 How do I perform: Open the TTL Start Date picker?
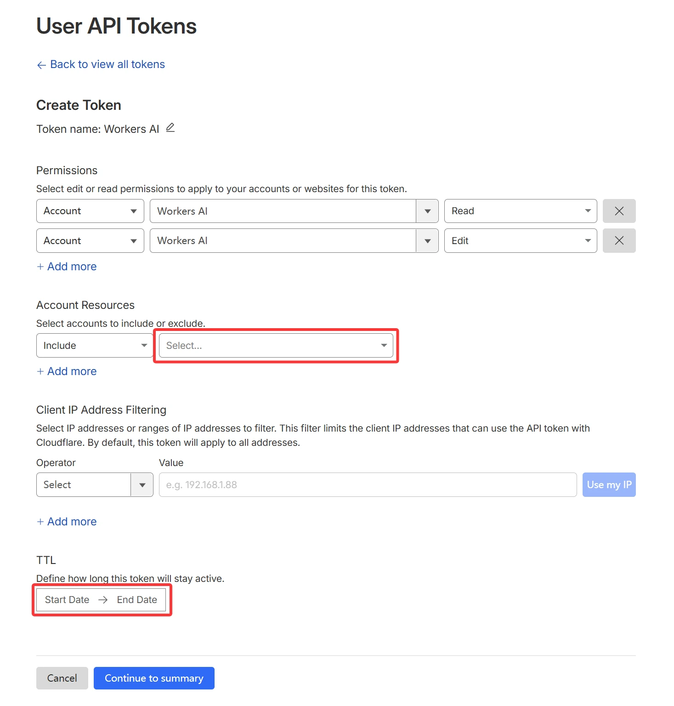coord(67,600)
